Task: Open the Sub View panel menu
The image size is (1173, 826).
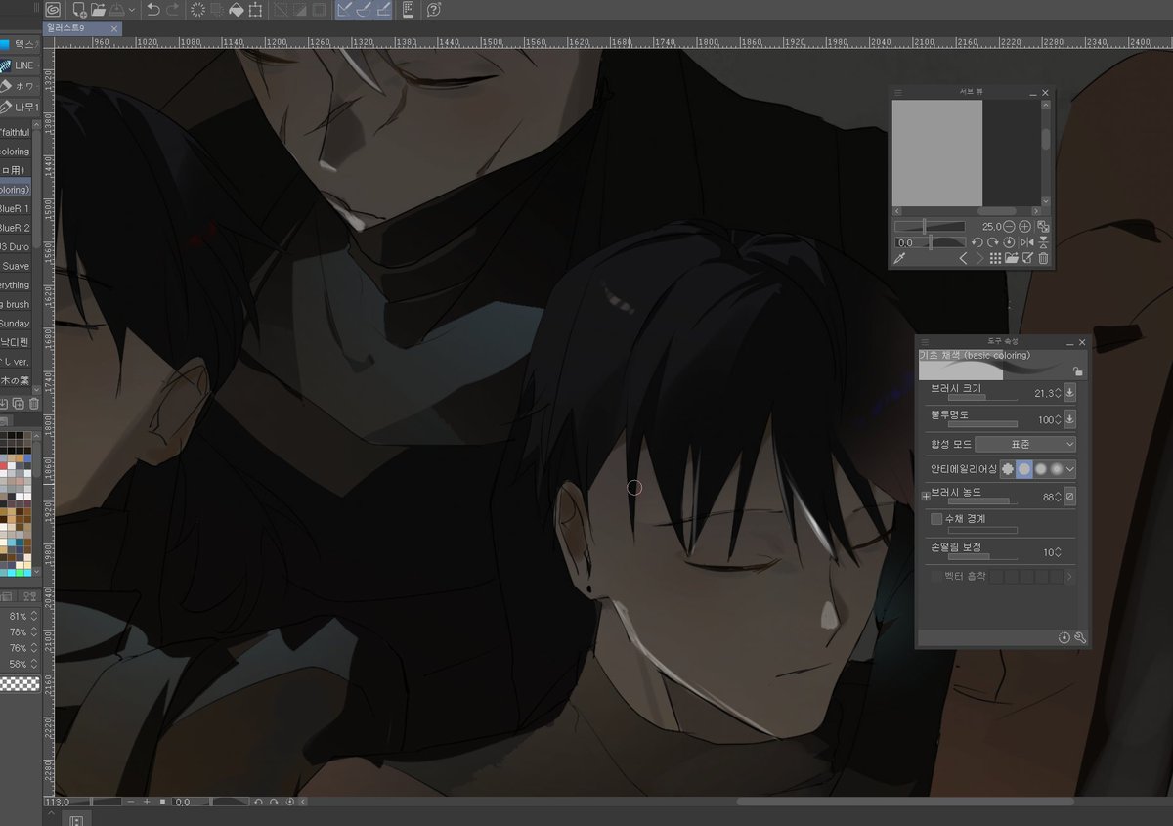Action: coord(898,93)
